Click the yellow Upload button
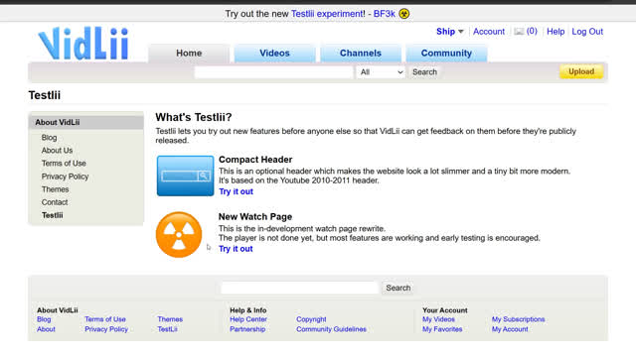Image resolution: width=636 pixels, height=357 pixels. click(581, 71)
